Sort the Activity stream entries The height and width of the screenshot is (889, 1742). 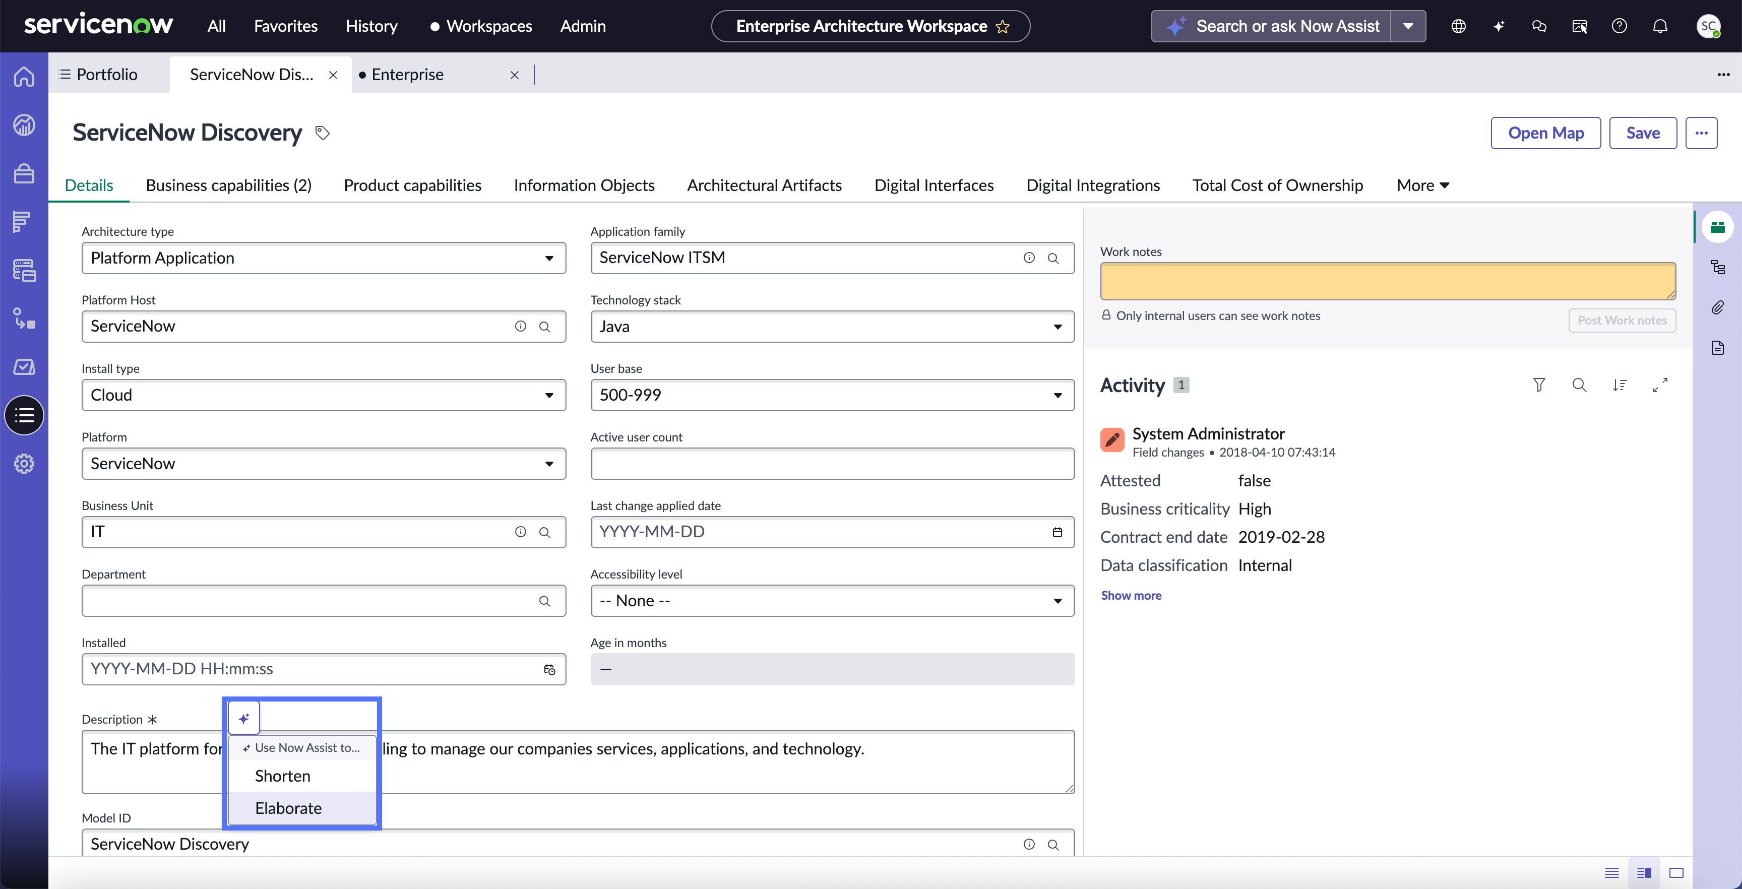[1619, 385]
